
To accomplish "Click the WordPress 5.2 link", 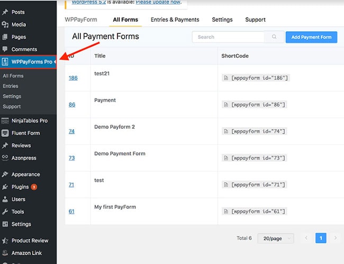I will tap(89, 2).
